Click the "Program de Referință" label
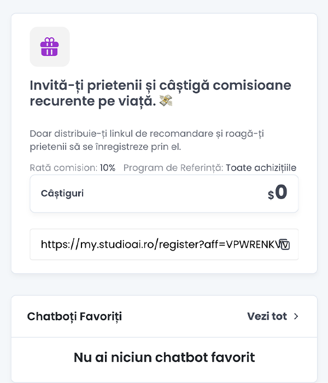The height and width of the screenshot is (383, 328). pos(173,168)
